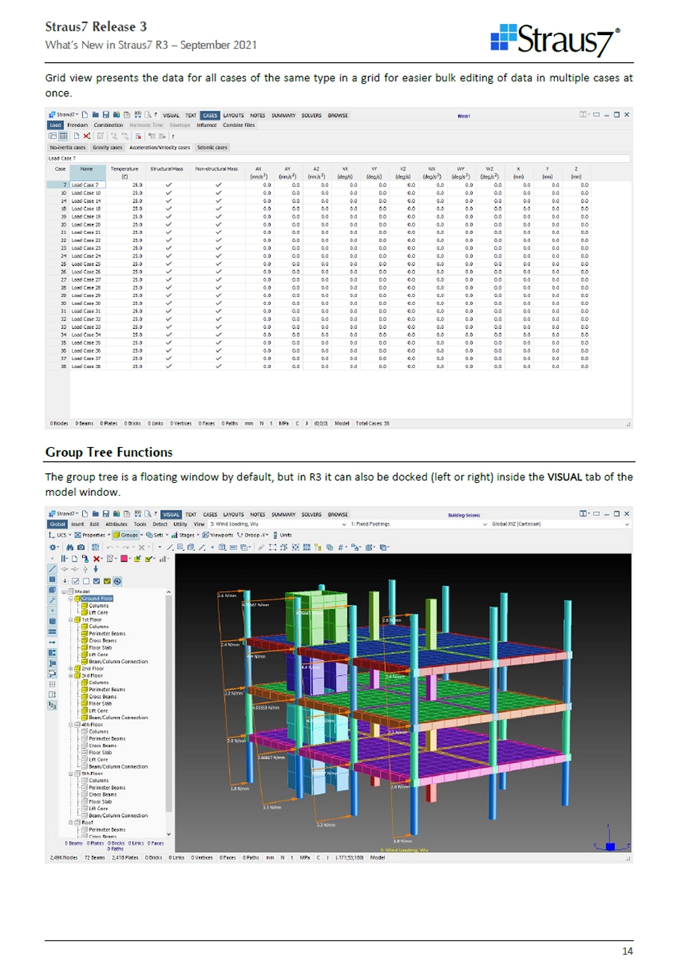Click the delete case red X icon
The width and height of the screenshot is (673, 977).
point(87,137)
